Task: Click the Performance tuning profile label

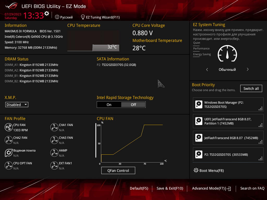Action: (201, 48)
